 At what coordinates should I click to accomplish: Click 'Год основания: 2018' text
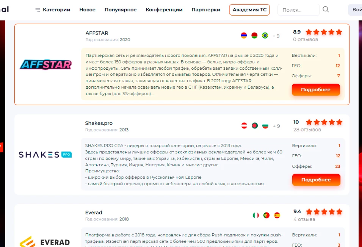[107, 219]
